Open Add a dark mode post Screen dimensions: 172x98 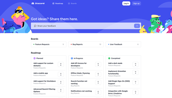coord(115,63)
